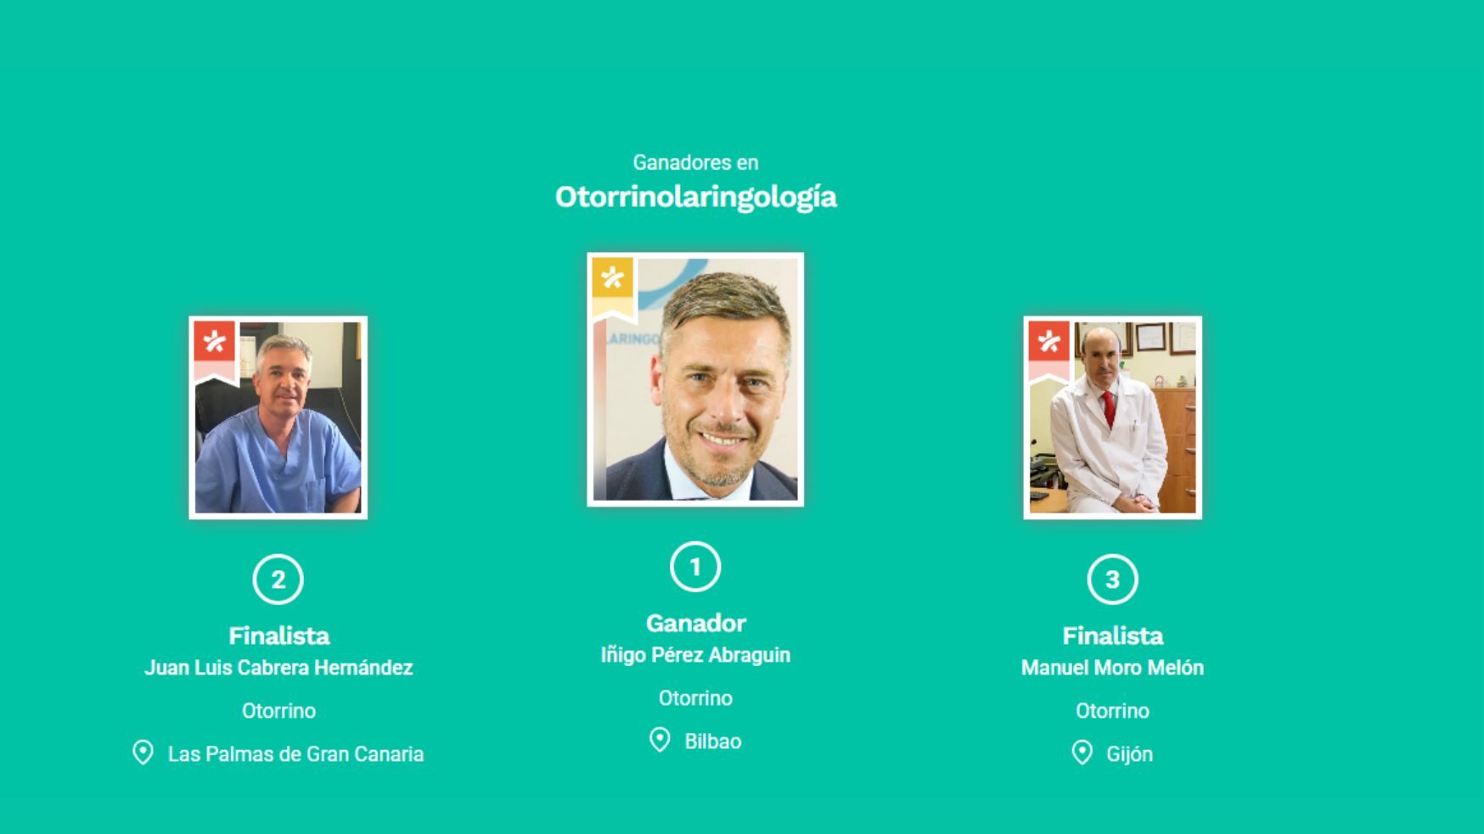Click the location pin next to Gijón
The width and height of the screenshot is (1484, 834).
1082,753
